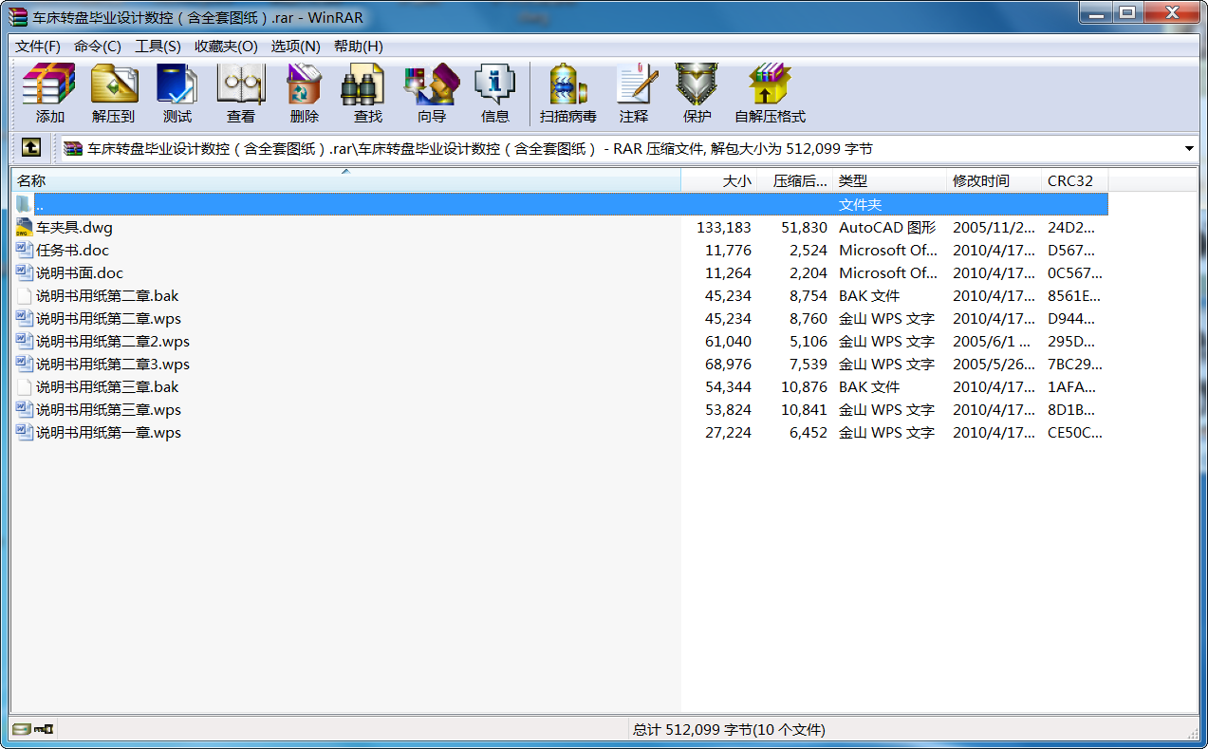The image size is (1208, 749).
Task: Select file 说明书用纸第三章.wps
Action: pos(108,409)
